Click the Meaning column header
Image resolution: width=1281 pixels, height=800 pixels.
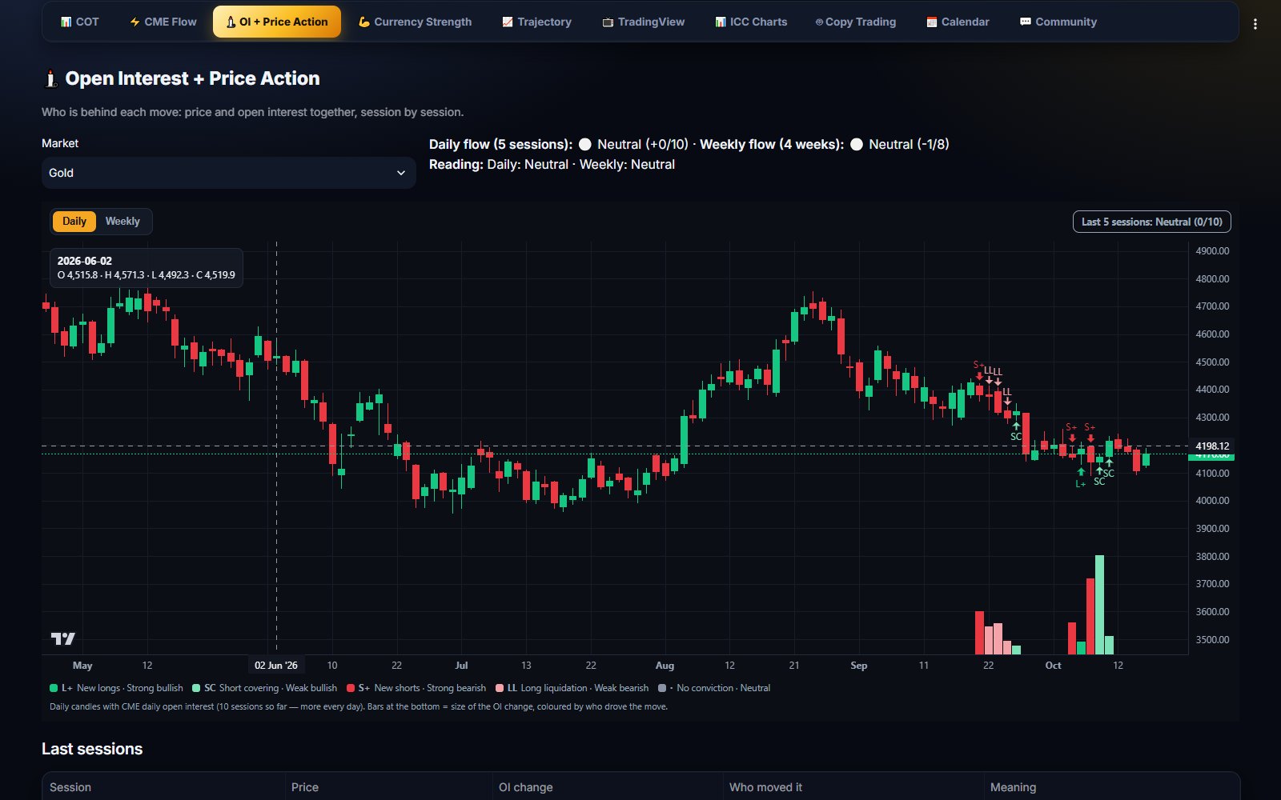pyautogui.click(x=1013, y=787)
